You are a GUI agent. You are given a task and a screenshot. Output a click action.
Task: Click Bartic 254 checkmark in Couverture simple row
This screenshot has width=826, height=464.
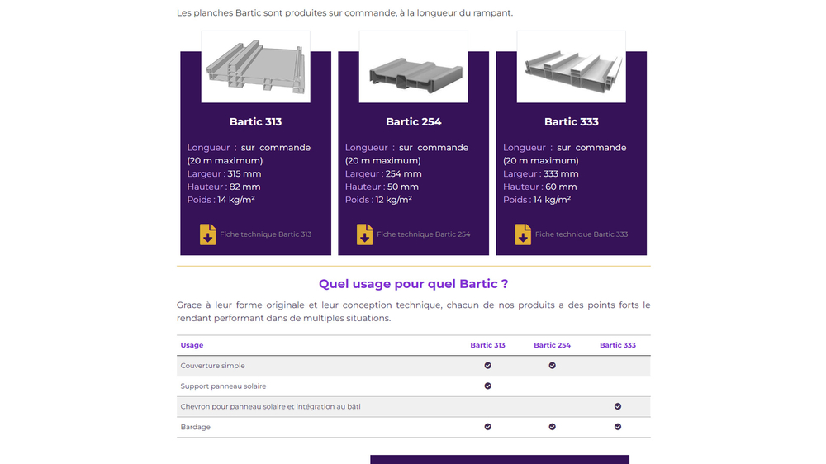552,365
